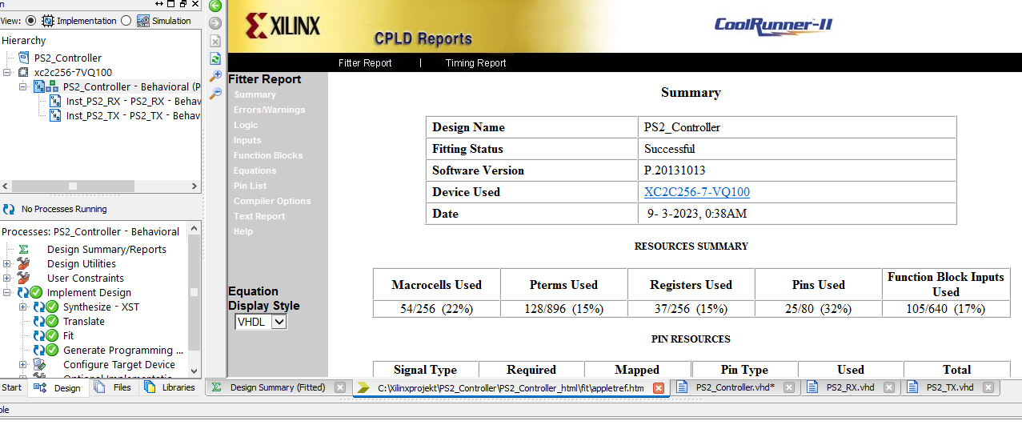The width and height of the screenshot is (1022, 433).
Task: Click the green checkmark beside Implement Design
Action: (x=36, y=293)
